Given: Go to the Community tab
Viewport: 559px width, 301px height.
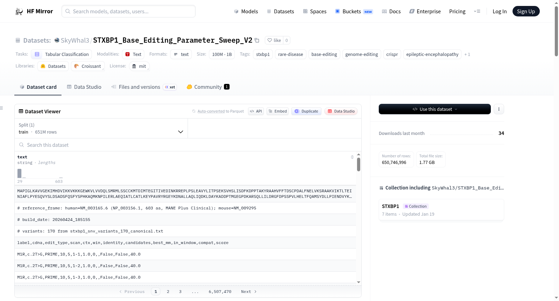Looking at the screenshot, I should coord(208,87).
